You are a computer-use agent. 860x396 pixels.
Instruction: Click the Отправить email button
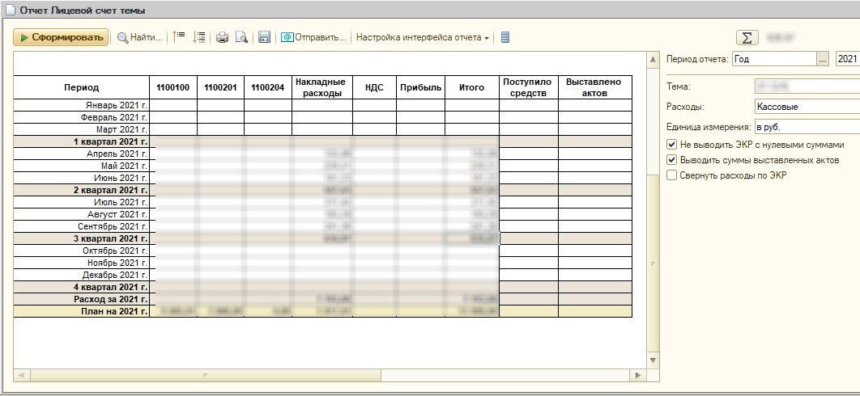coord(314,37)
